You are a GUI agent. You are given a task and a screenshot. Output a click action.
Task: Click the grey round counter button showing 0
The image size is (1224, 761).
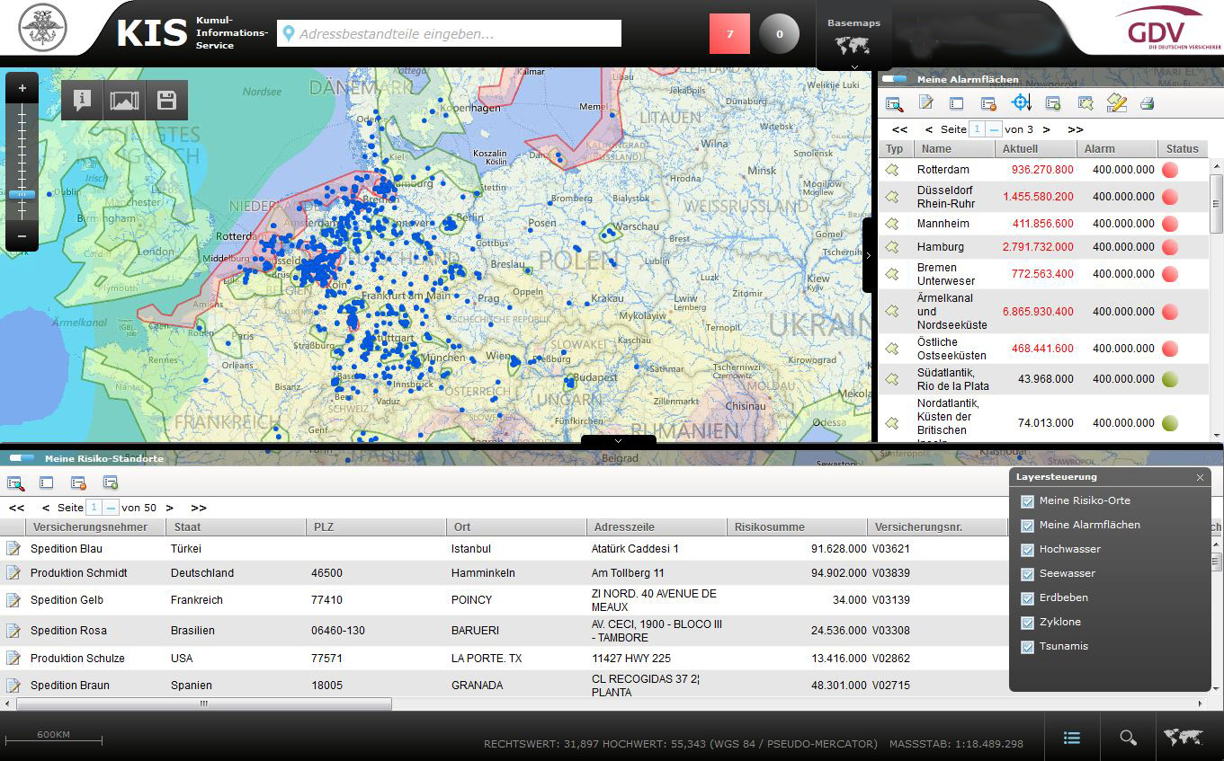coord(779,34)
